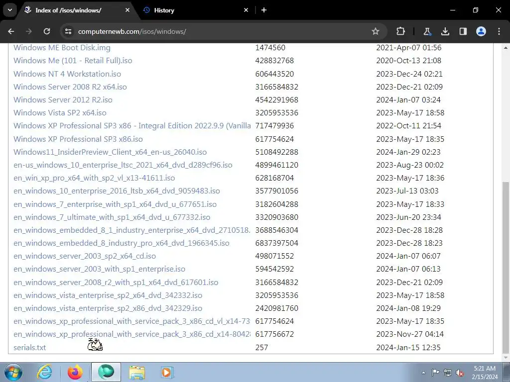Viewport: 510px width, 382px height.
Task: Click file size 257 of serials.txt
Action: tap(261, 348)
